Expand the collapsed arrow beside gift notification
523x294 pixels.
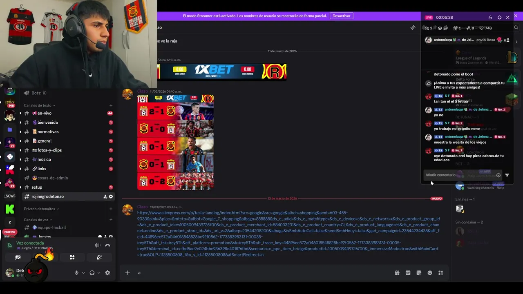pos(516,42)
